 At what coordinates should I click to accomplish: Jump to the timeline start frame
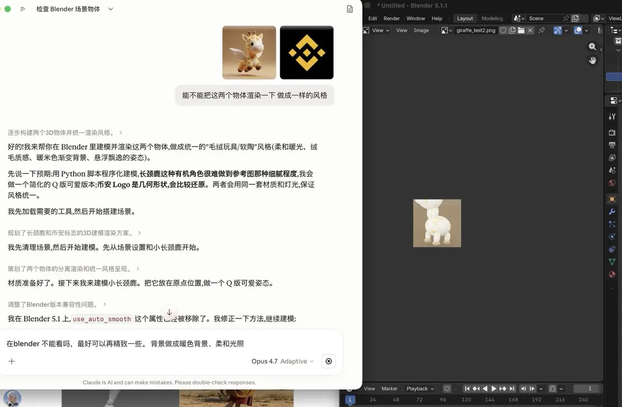[x=467, y=389]
